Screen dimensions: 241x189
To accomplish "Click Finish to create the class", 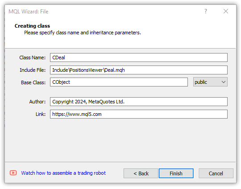I will (176, 173).
